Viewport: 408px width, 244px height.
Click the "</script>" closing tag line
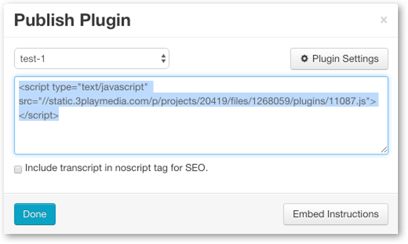(x=39, y=115)
